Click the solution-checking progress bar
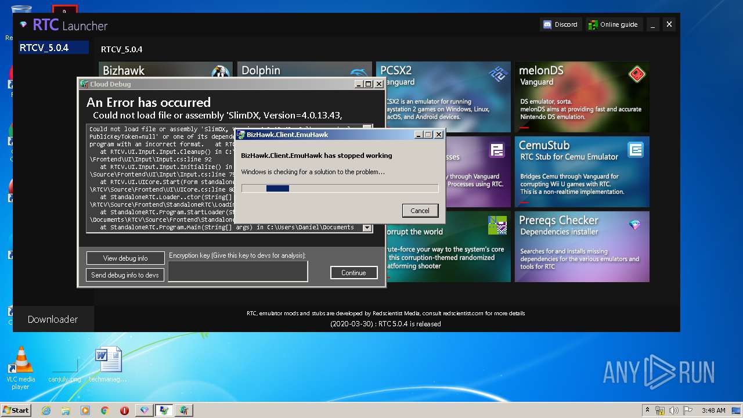Image resolution: width=743 pixels, height=418 pixels. click(340, 188)
